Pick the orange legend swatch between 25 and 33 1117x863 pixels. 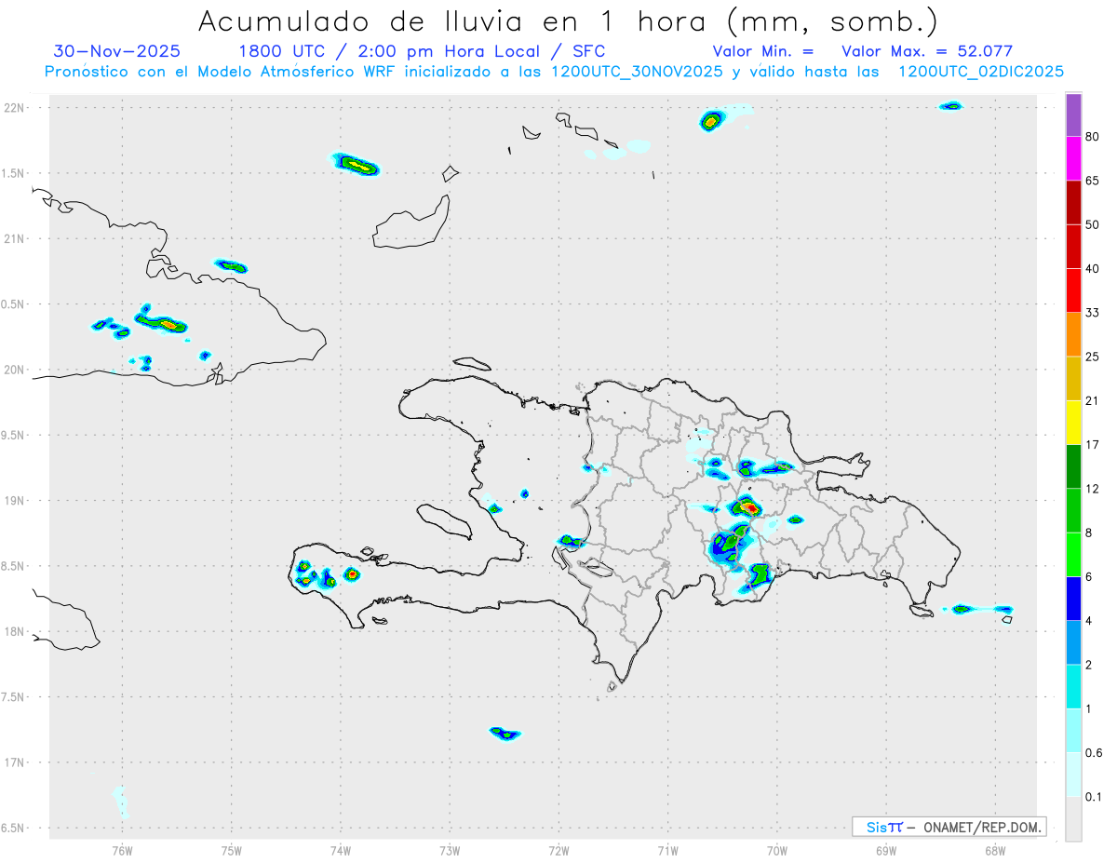point(1073,333)
